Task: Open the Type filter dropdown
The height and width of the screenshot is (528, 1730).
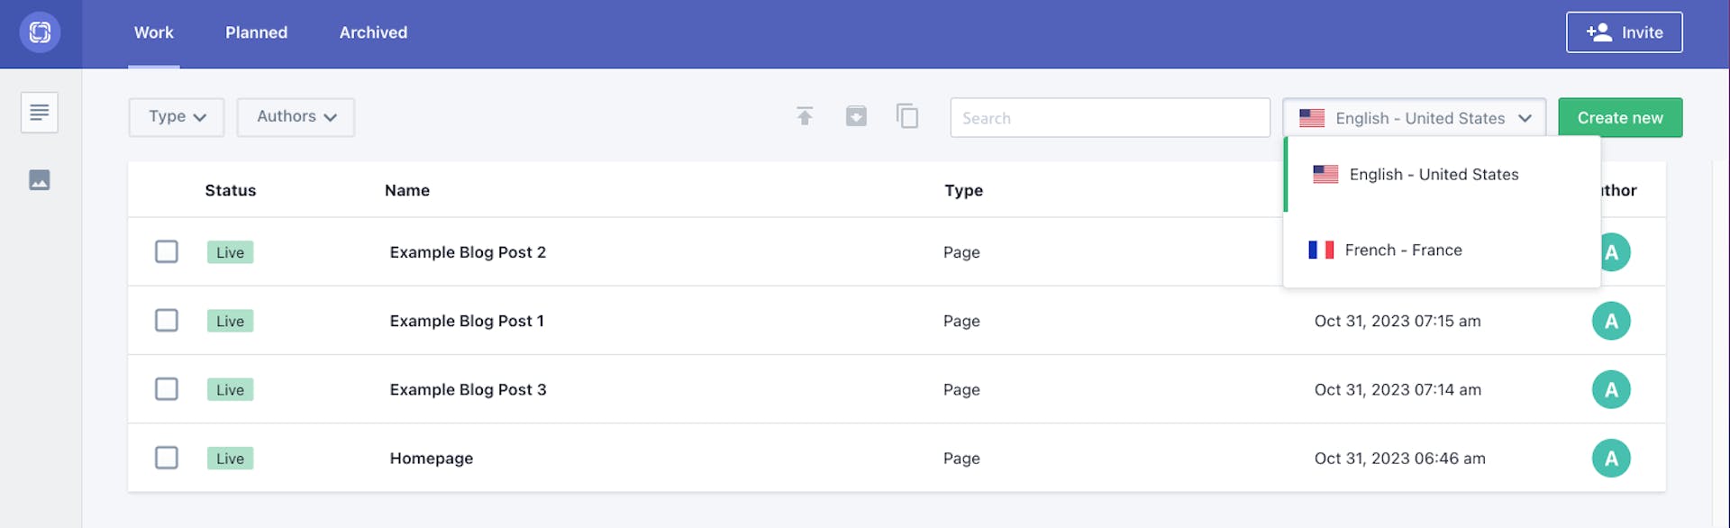Action: (176, 117)
